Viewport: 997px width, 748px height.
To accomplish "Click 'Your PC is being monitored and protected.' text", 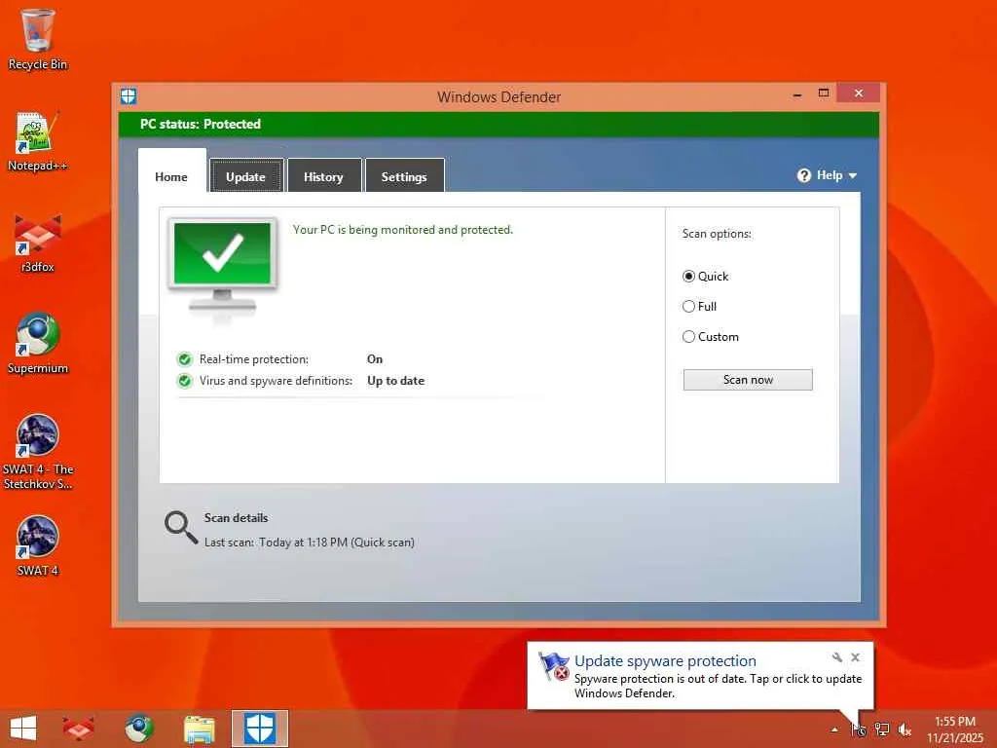I will (x=403, y=230).
